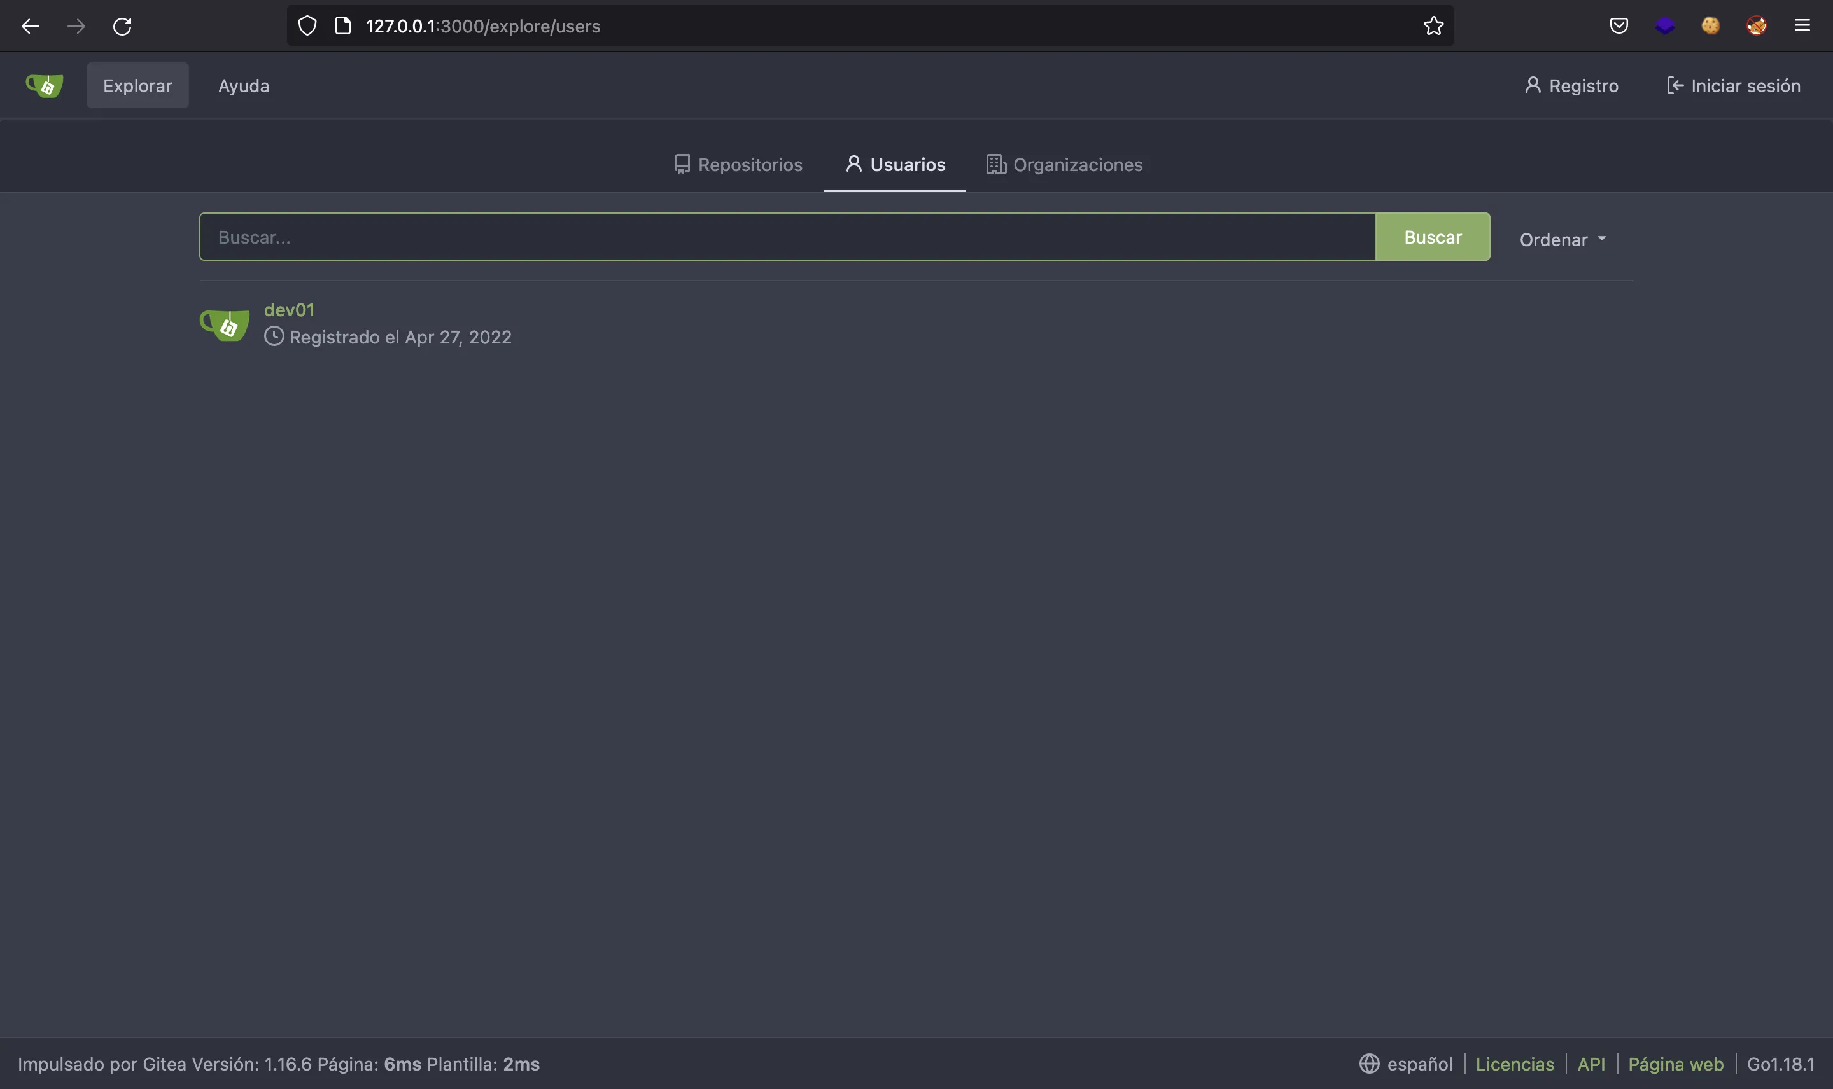Click the page info document icon

click(x=343, y=27)
